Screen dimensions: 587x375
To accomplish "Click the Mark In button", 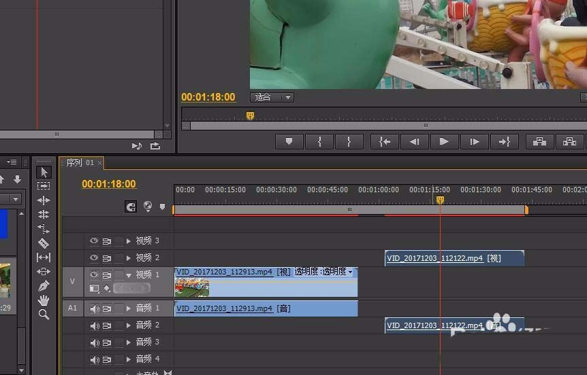I will 319,141.
